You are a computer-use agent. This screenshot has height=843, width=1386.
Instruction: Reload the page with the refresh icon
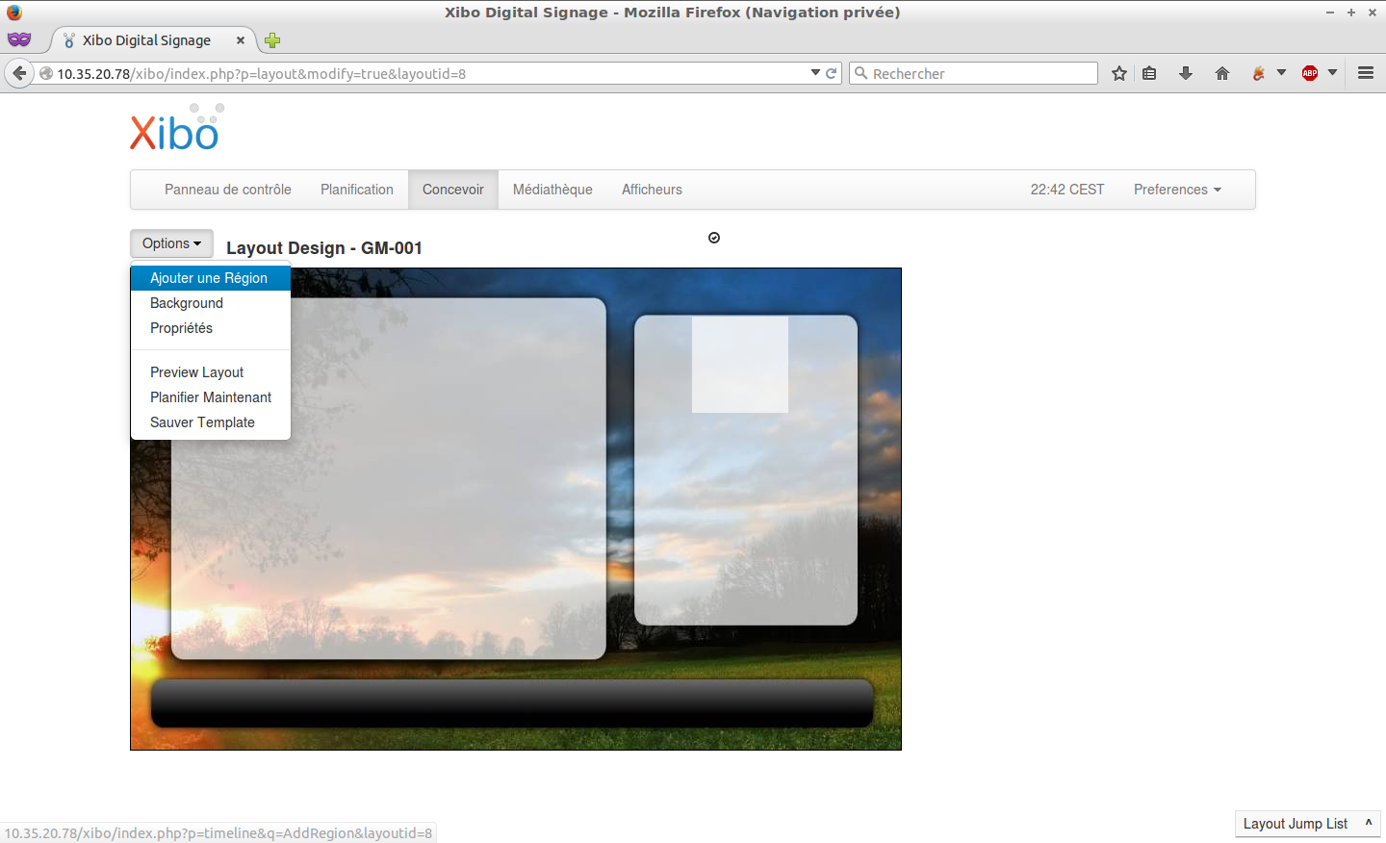coord(832,73)
